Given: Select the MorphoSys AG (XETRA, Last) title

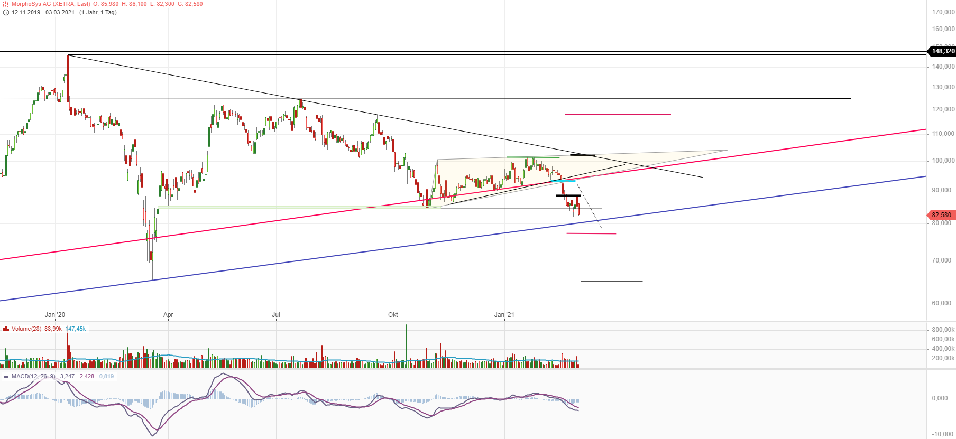Looking at the screenshot, I should tap(51, 4).
